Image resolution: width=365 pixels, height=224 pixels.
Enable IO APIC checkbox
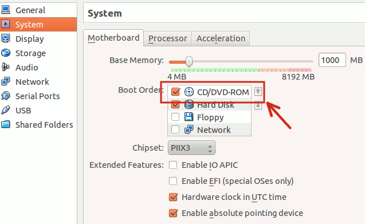173,165
